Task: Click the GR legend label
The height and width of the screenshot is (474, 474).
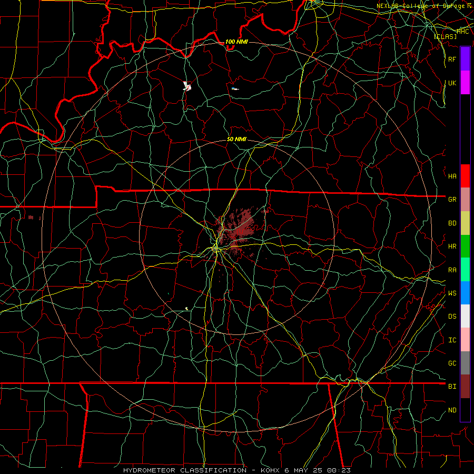Action: tap(452, 200)
